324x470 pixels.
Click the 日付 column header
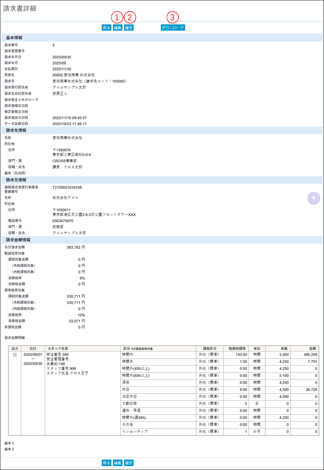click(33, 348)
